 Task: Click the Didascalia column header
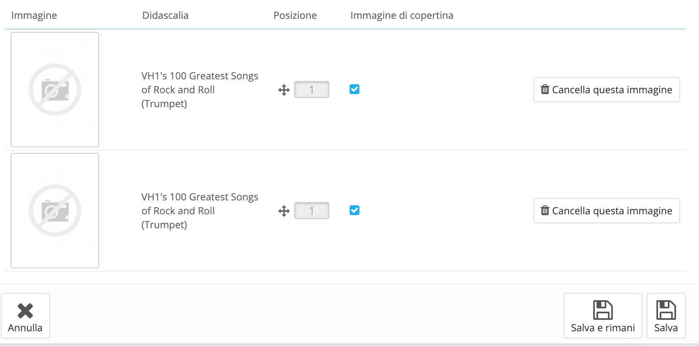click(x=165, y=16)
